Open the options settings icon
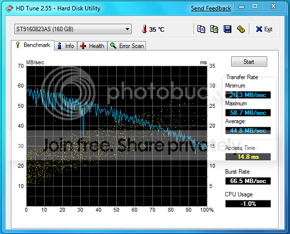The image size is (290, 234). (241, 29)
